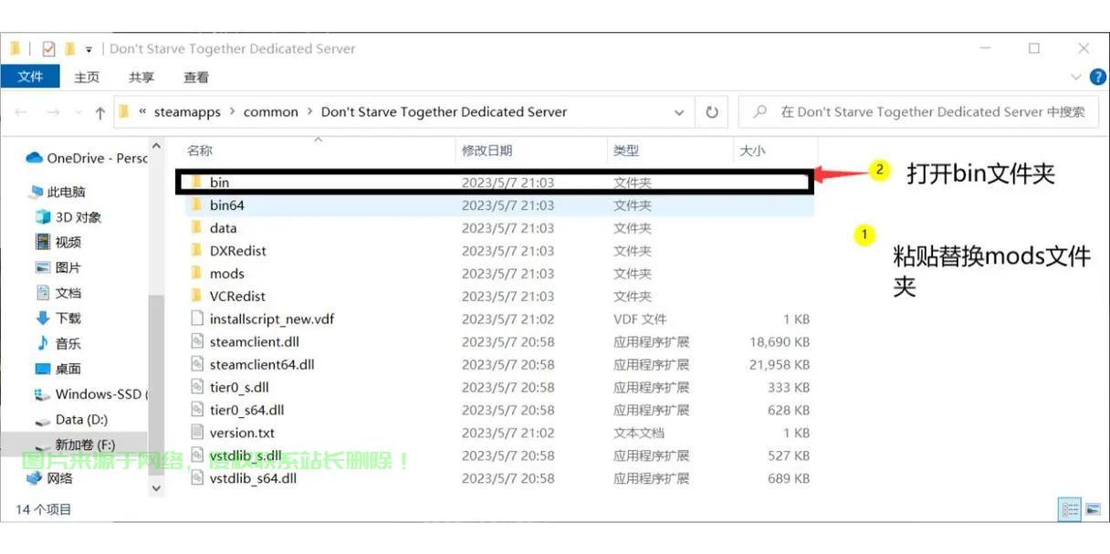
Task: Click the 18,690 KB size cell
Action: (x=780, y=341)
